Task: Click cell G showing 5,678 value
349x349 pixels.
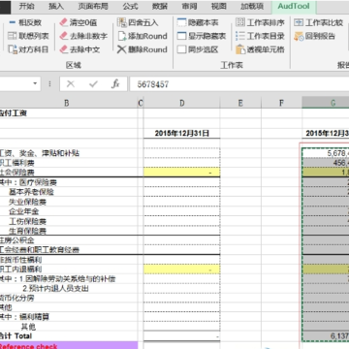Action: click(x=326, y=153)
